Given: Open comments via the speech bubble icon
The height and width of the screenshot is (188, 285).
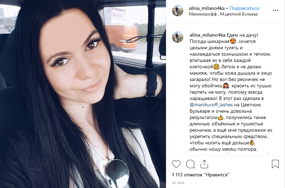Looking at the screenshot, I should tap(190, 164).
